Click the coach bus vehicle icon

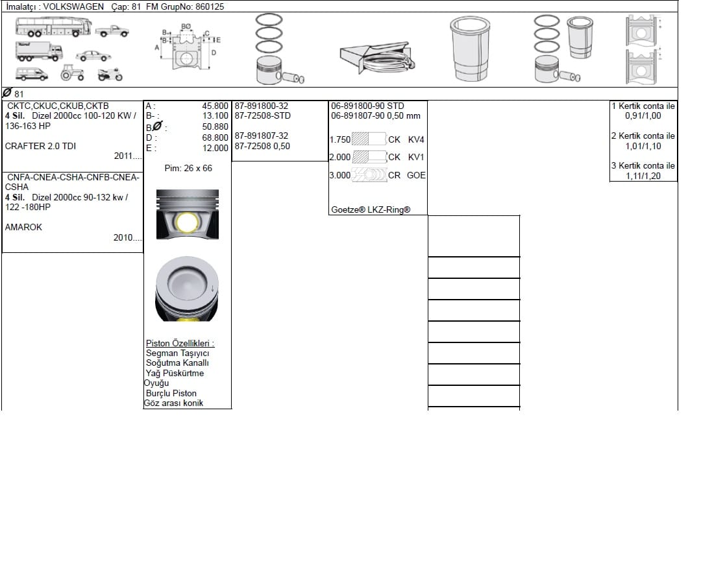point(53,27)
